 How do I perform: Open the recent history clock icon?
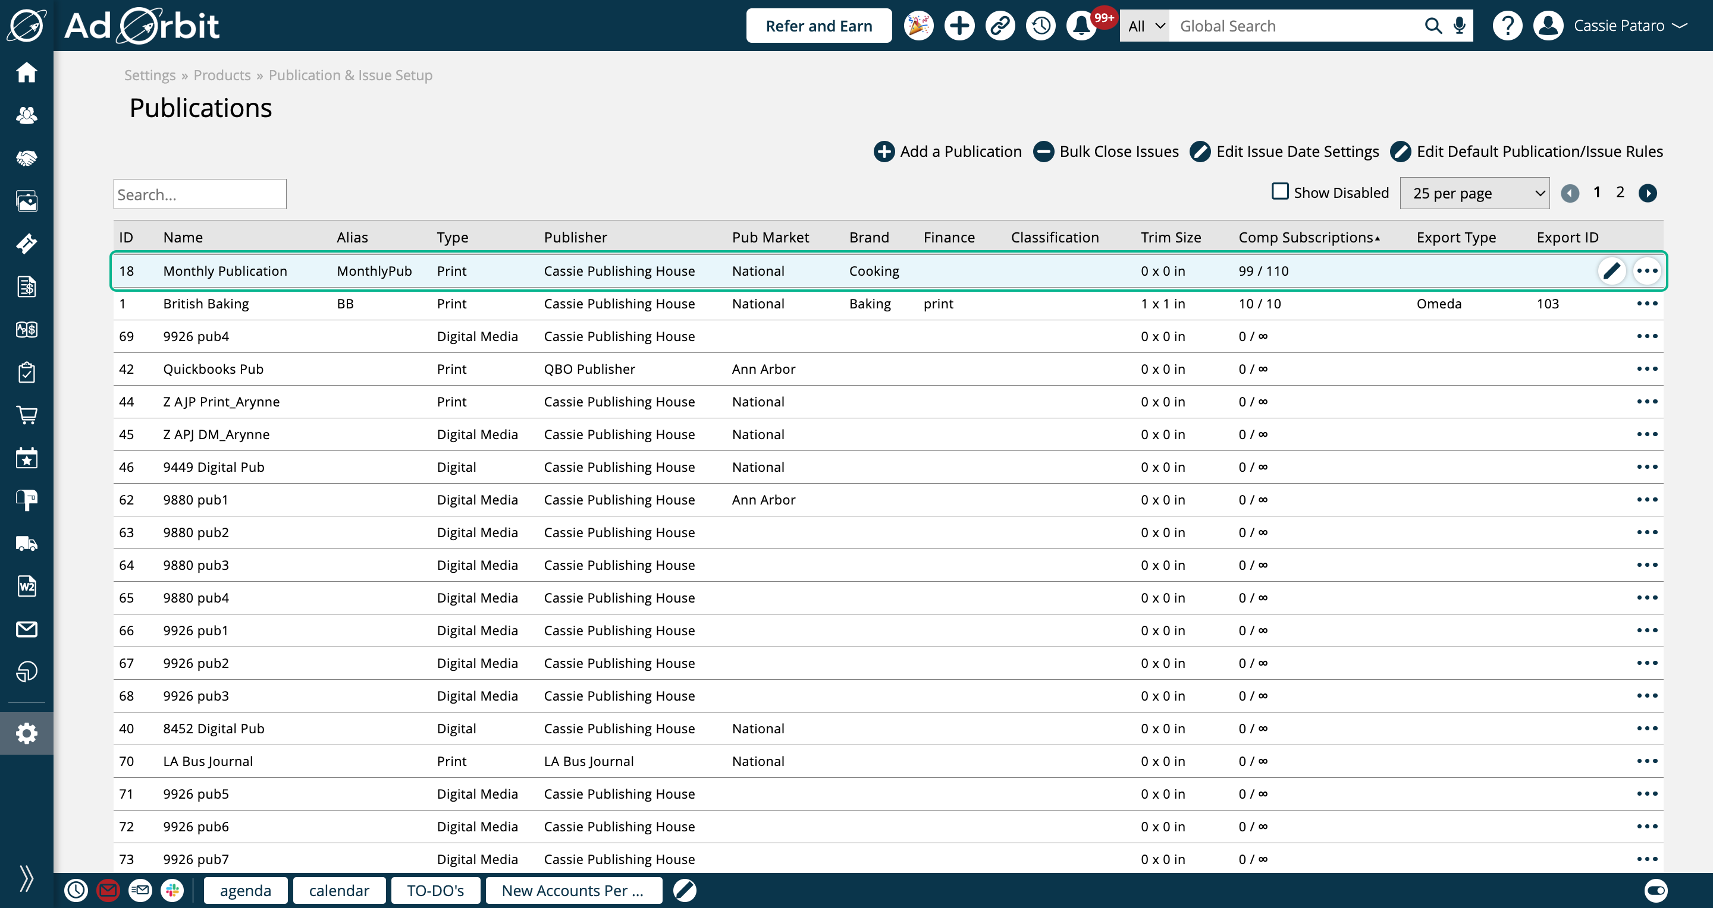(1041, 26)
